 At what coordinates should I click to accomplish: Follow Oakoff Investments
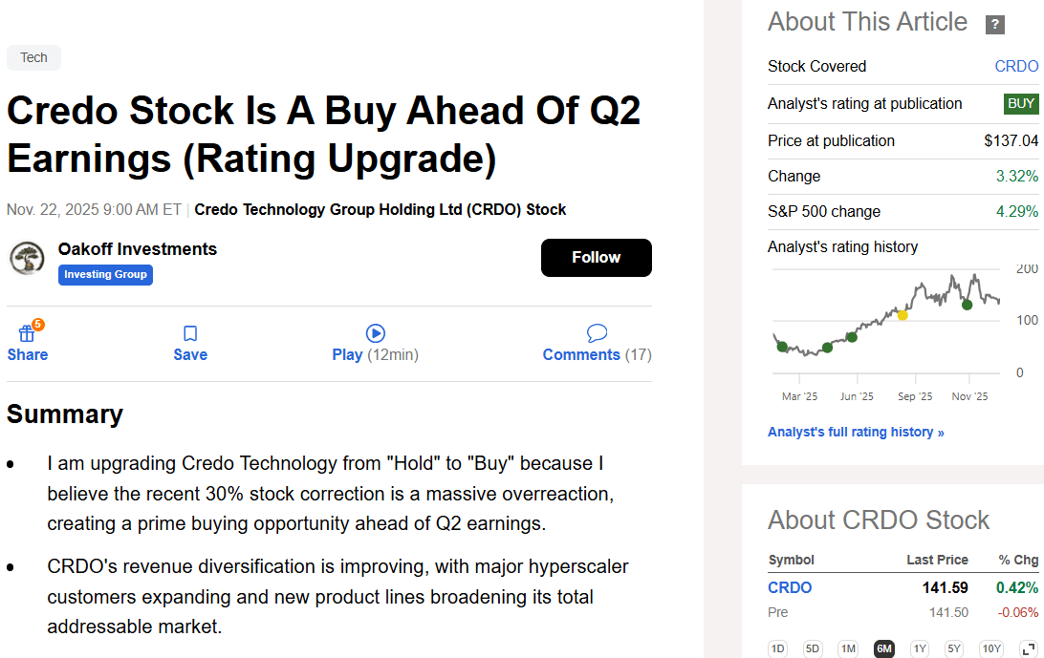click(596, 258)
